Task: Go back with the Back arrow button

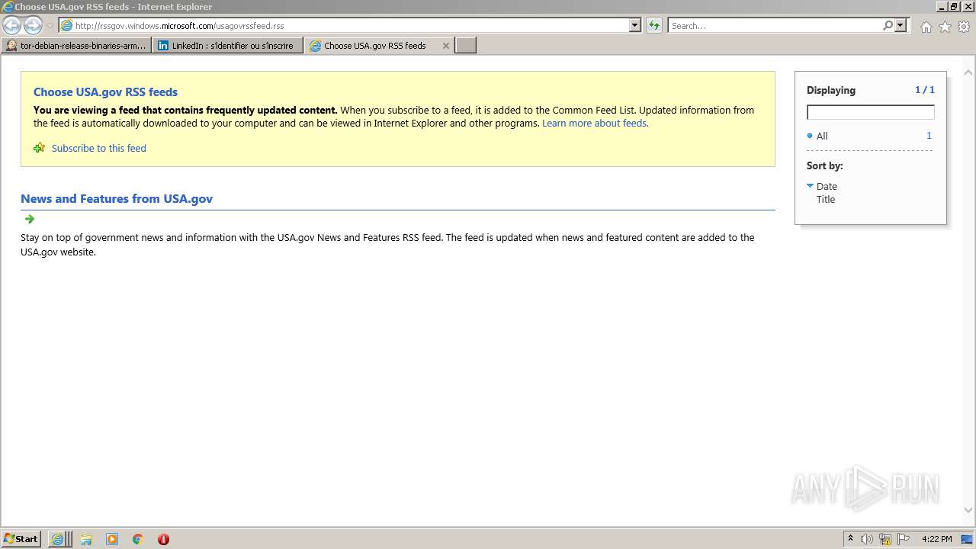Action: [x=11, y=26]
